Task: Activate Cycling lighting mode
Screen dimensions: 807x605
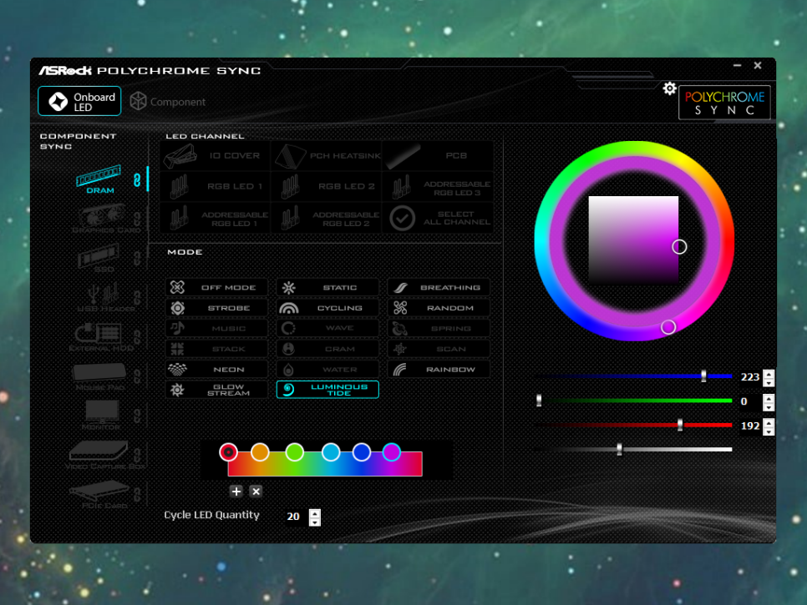Action: pyautogui.click(x=327, y=308)
